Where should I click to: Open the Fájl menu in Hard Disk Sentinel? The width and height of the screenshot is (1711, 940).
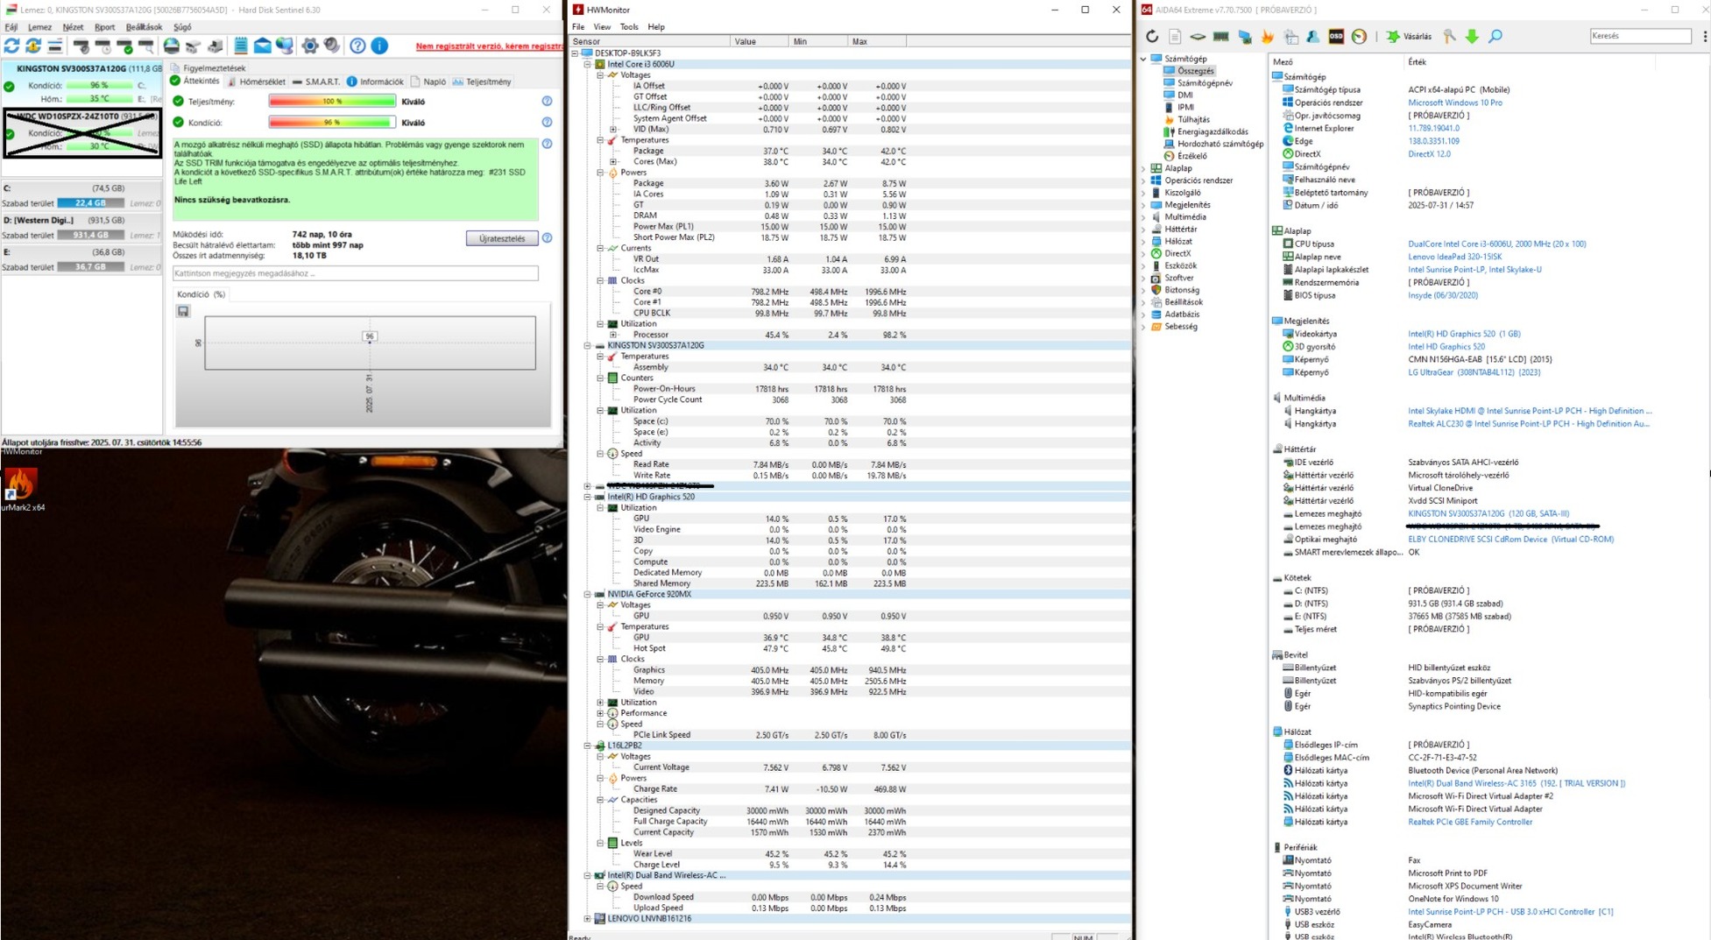[11, 27]
